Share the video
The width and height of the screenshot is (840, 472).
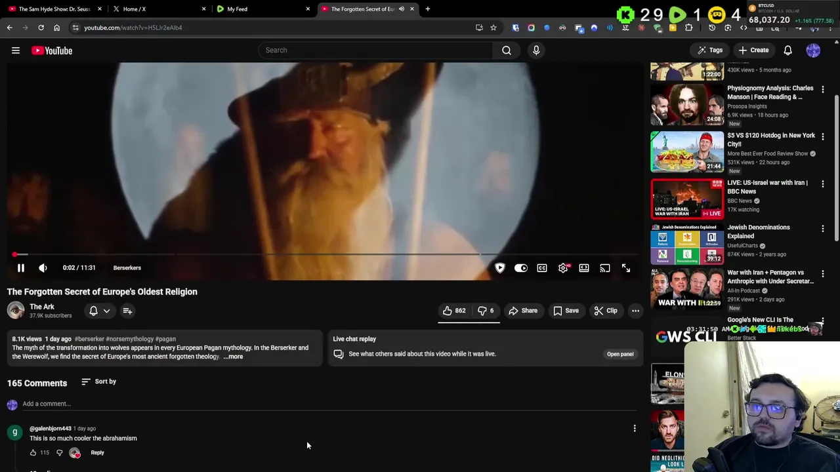click(523, 311)
